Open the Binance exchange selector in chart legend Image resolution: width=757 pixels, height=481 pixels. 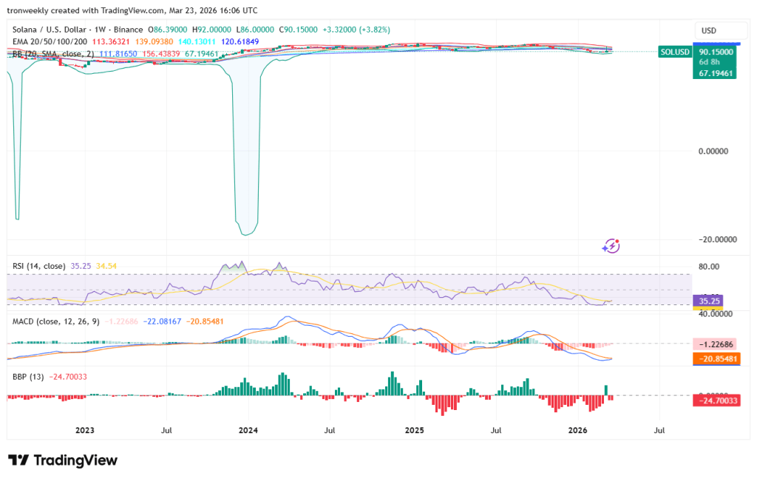[126, 30]
